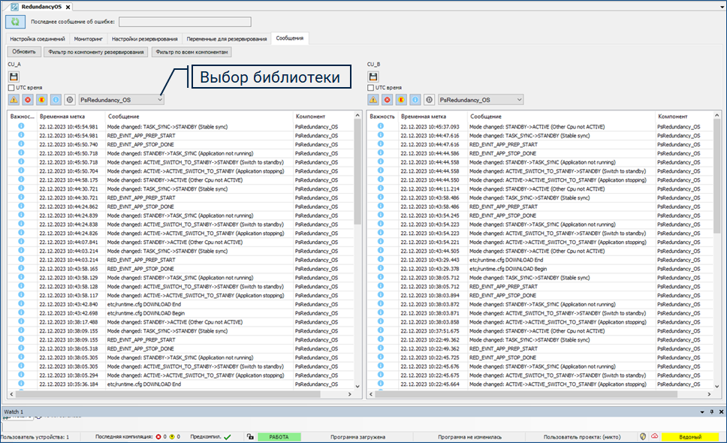Open the Настройки резервирования tab
The height and width of the screenshot is (443, 727).
(145, 38)
